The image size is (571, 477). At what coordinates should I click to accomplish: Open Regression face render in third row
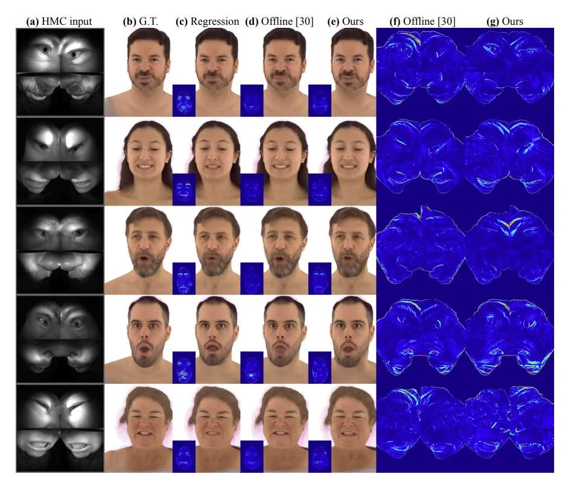pos(217,250)
